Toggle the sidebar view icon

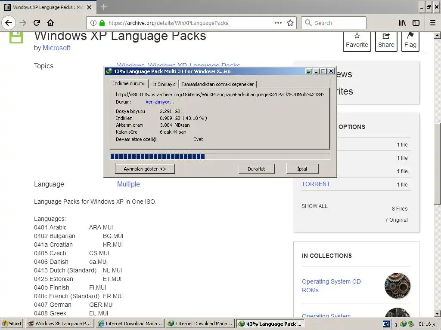[416, 23]
